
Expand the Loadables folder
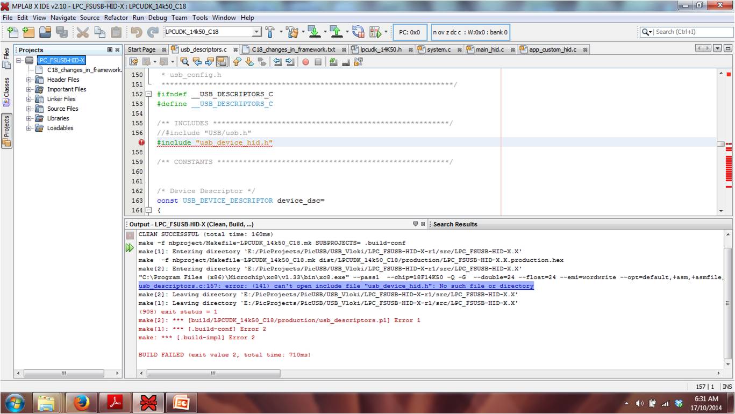[x=29, y=128]
